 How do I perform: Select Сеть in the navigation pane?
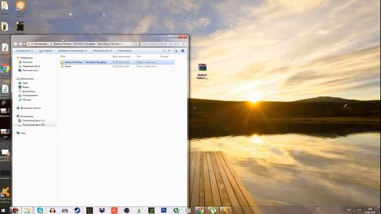23,133
